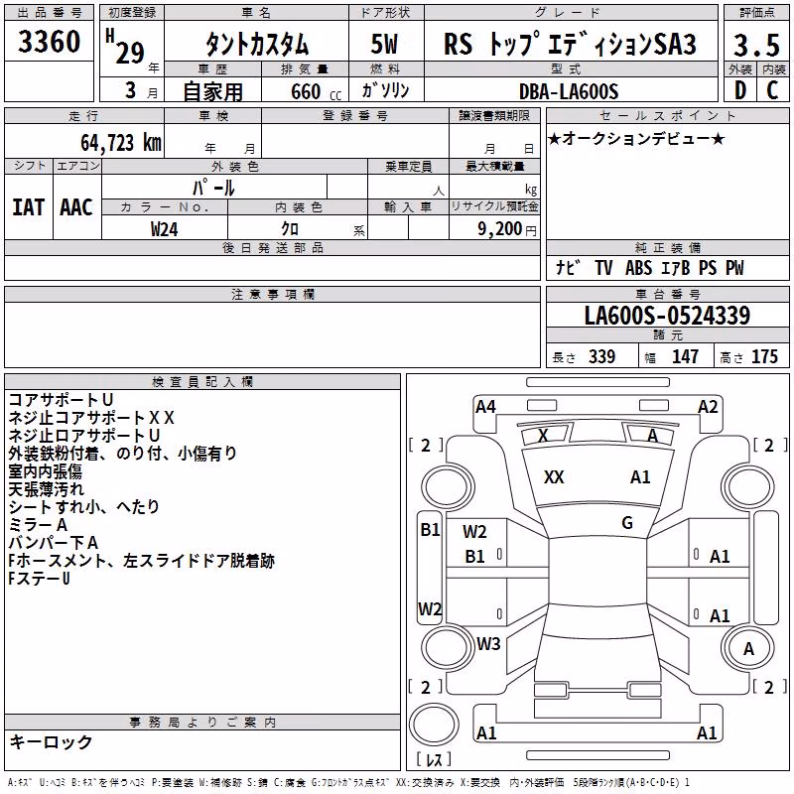The width and height of the screenshot is (794, 794).
Task: Select the shift type IAT
Action: pos(28,207)
